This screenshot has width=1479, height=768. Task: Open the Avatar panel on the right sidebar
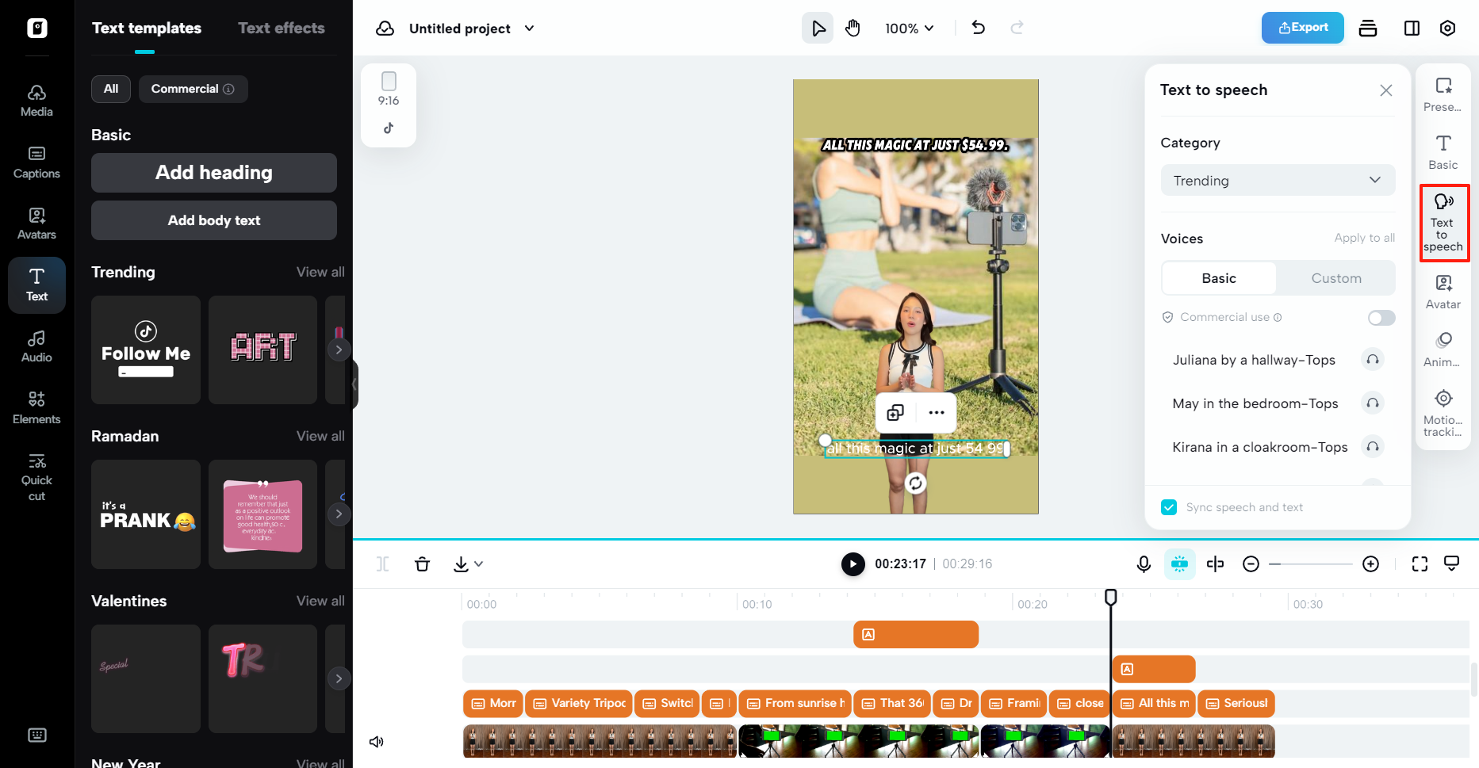point(1443,291)
